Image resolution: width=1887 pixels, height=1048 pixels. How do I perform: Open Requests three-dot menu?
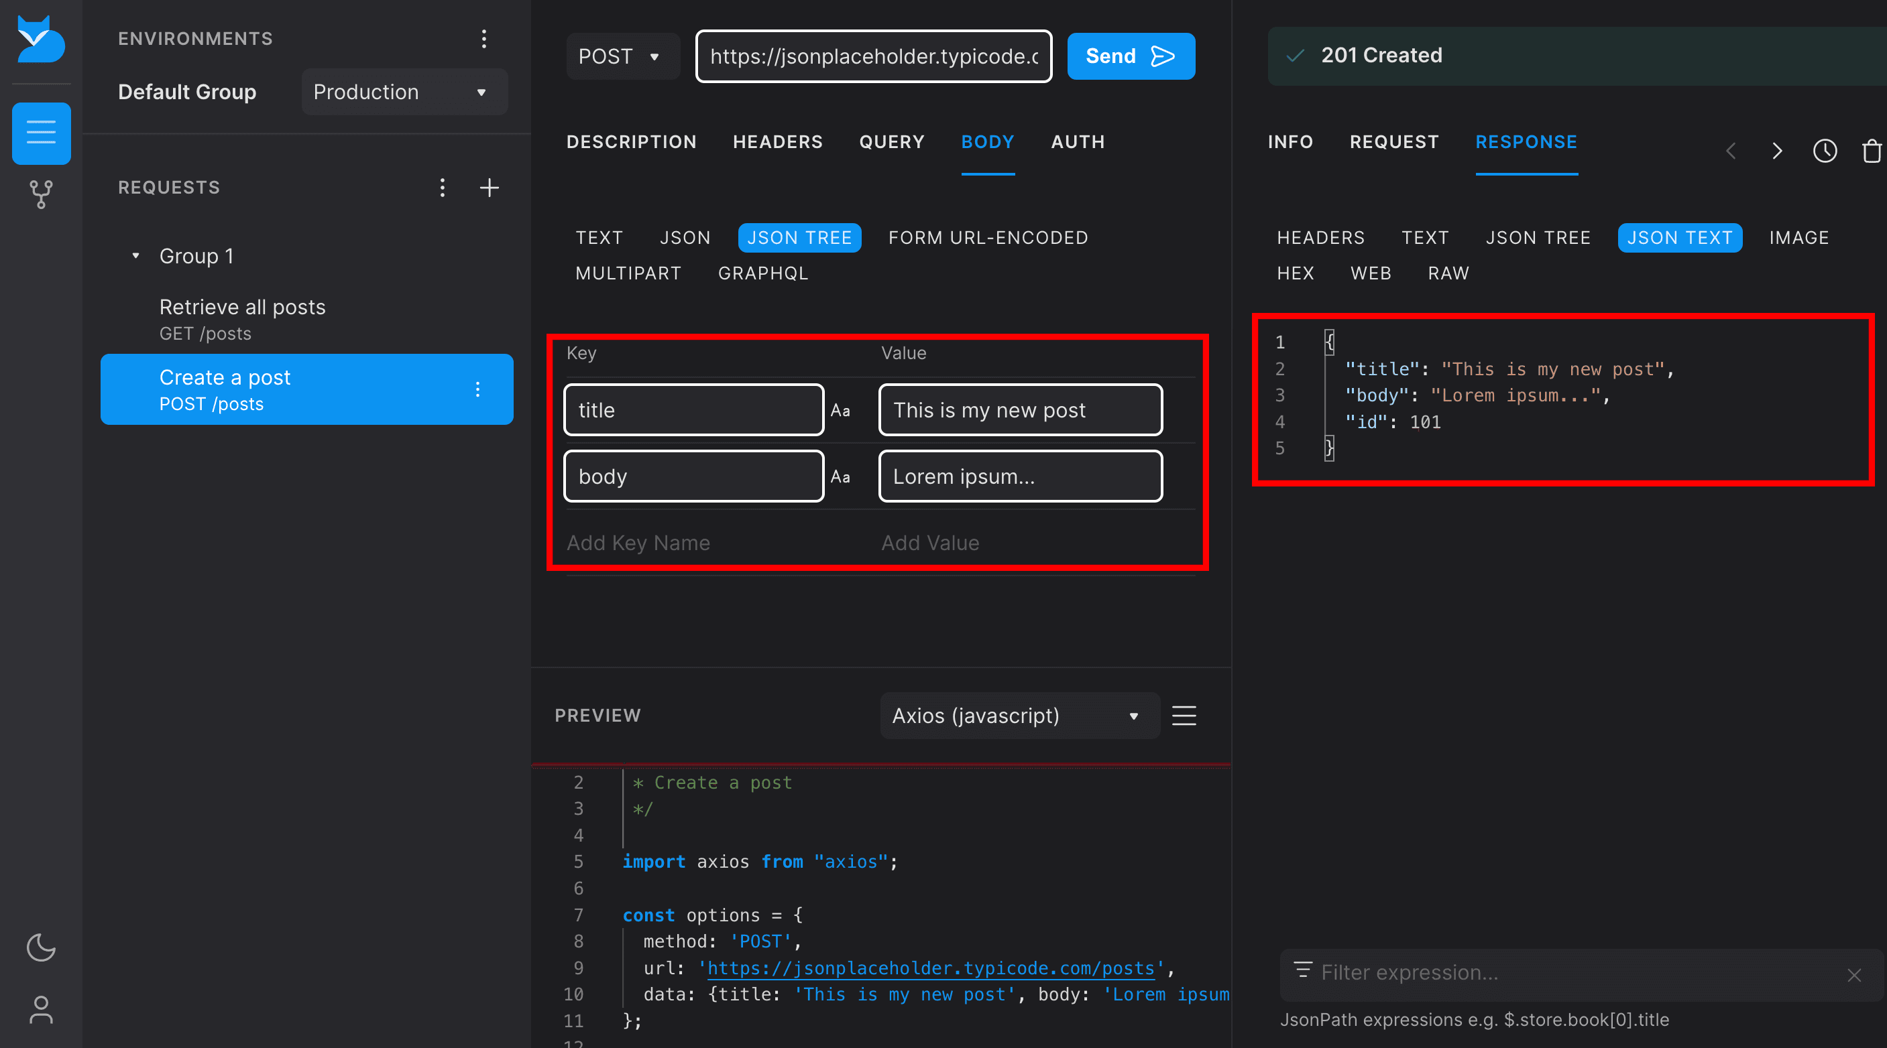[x=443, y=188]
